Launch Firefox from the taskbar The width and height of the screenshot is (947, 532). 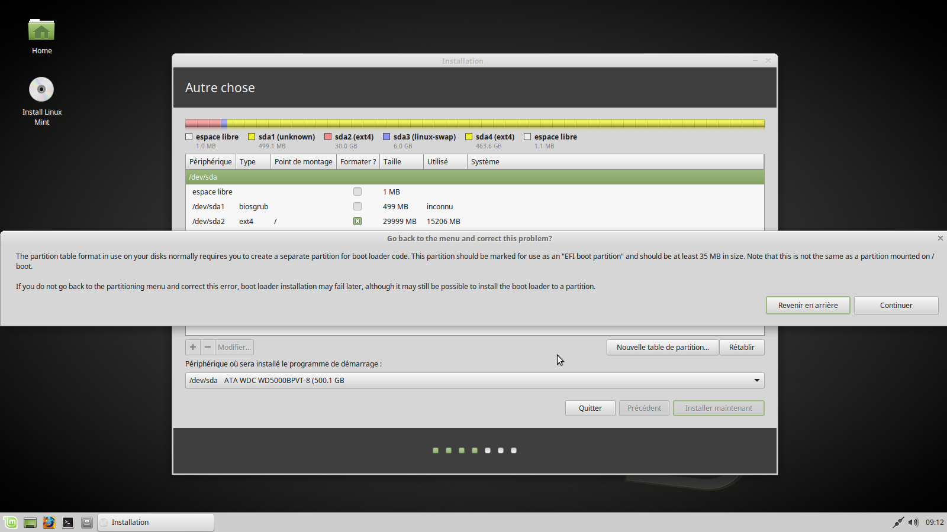coord(49,523)
